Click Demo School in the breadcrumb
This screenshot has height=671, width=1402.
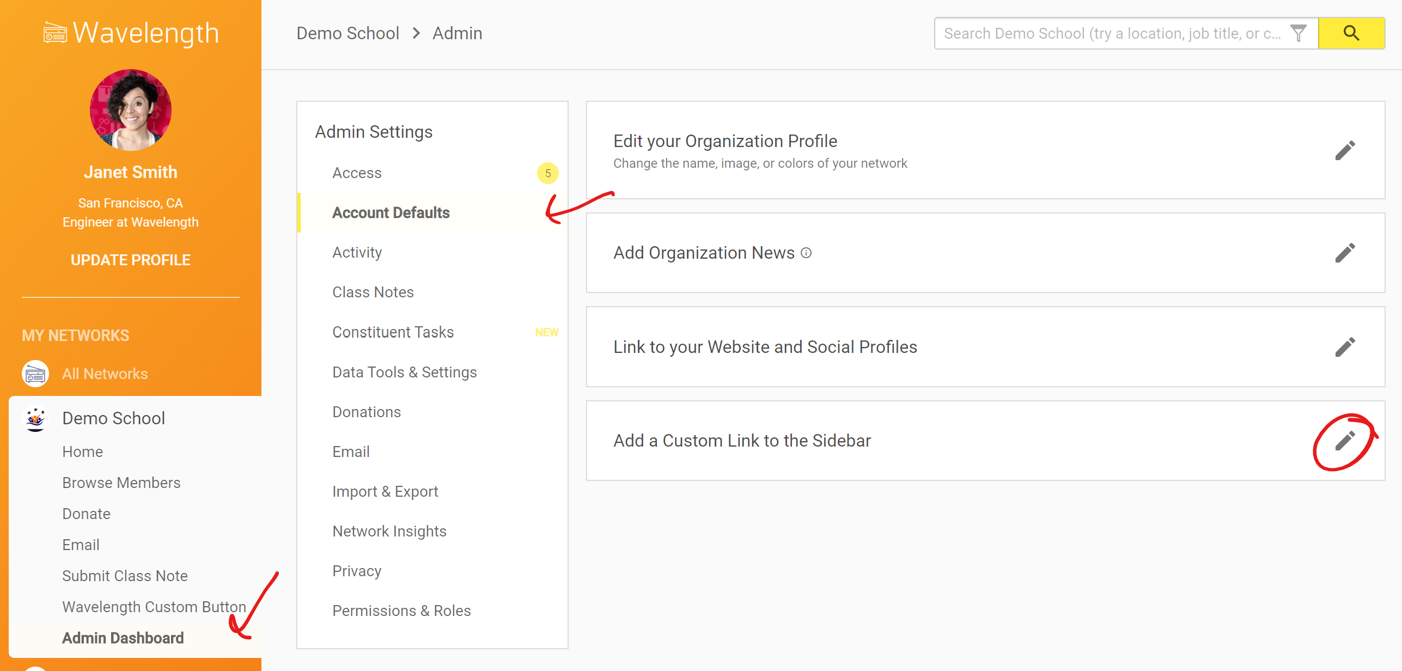tap(348, 33)
